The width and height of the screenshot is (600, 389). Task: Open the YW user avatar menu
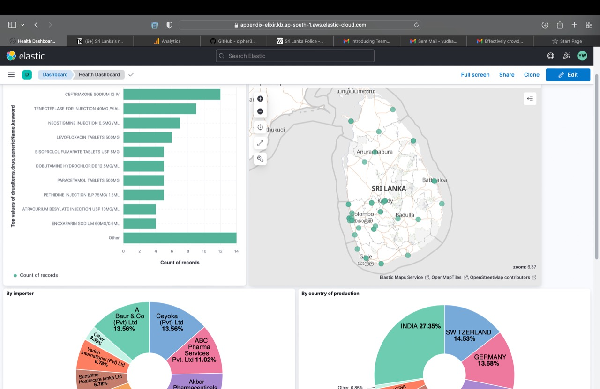click(x=582, y=56)
